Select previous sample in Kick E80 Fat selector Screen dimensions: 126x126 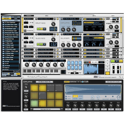pos(31,109)
